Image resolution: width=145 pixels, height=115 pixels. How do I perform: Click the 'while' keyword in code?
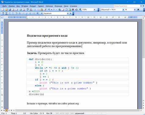click(x=39, y=68)
